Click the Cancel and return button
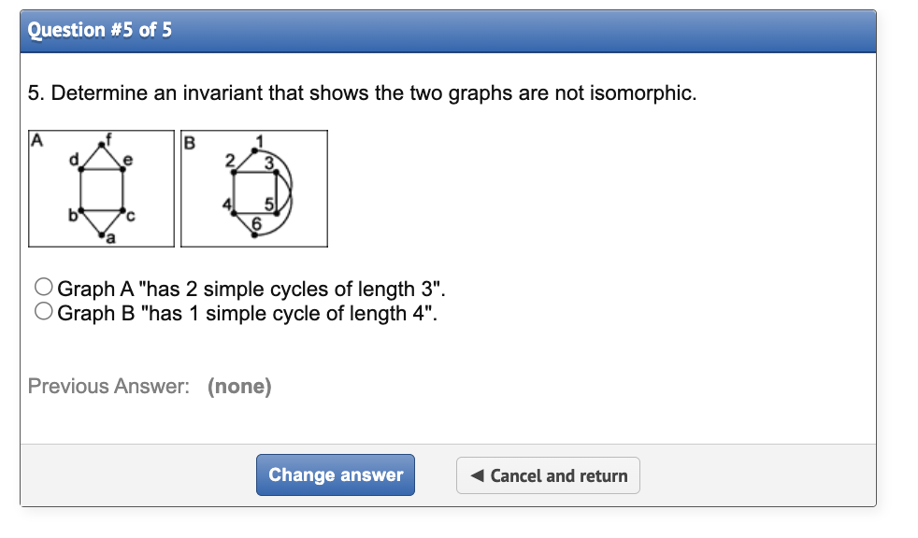Image resolution: width=918 pixels, height=538 pixels. 548,475
